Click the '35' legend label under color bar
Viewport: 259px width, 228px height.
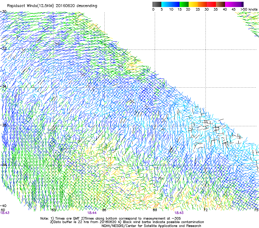tap(216, 9)
